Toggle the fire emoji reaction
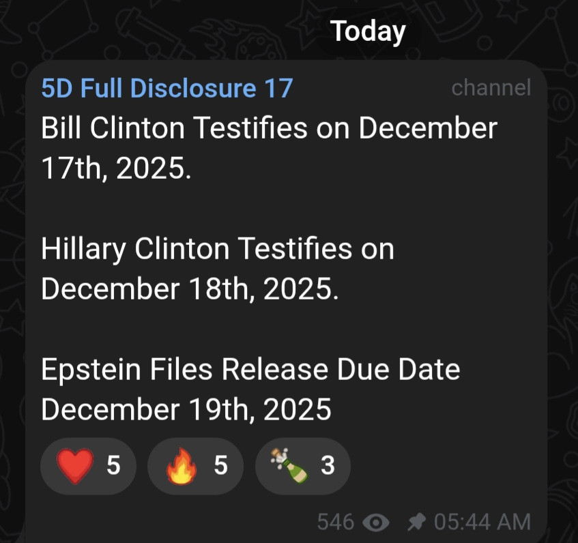Image resolution: width=578 pixels, height=543 pixels. coord(194,466)
